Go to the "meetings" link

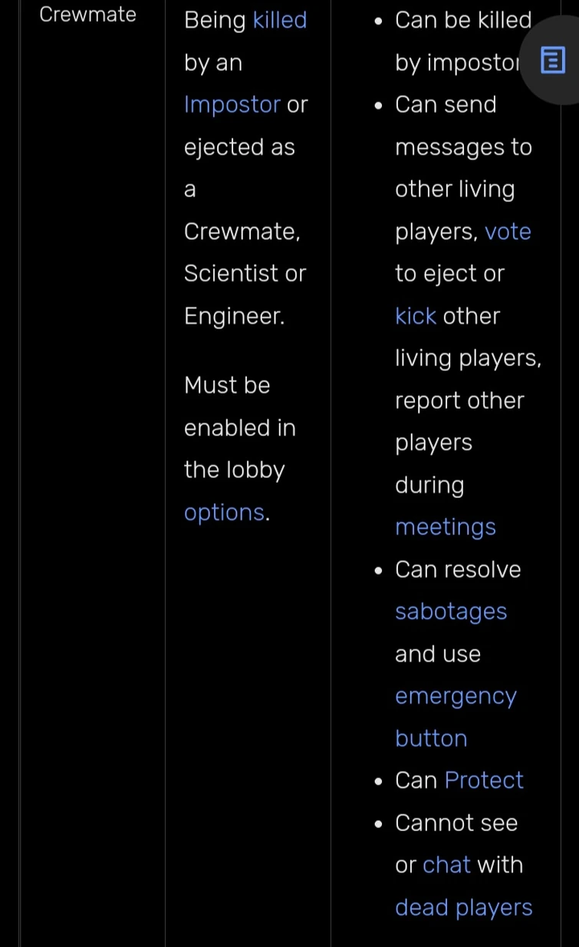click(446, 527)
